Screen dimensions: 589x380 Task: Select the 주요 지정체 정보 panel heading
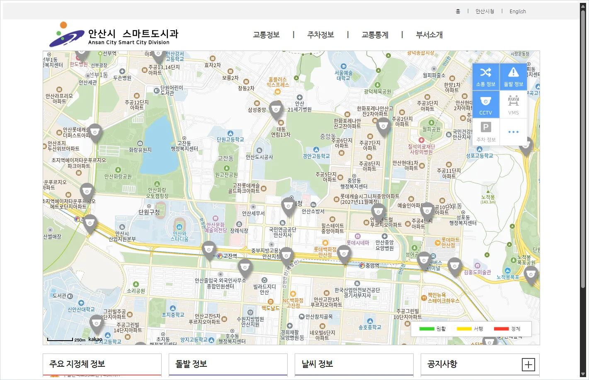click(77, 364)
